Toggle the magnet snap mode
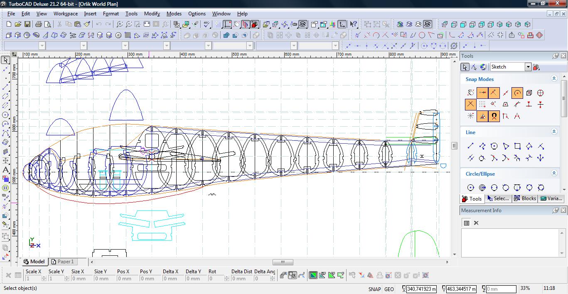 (494, 116)
